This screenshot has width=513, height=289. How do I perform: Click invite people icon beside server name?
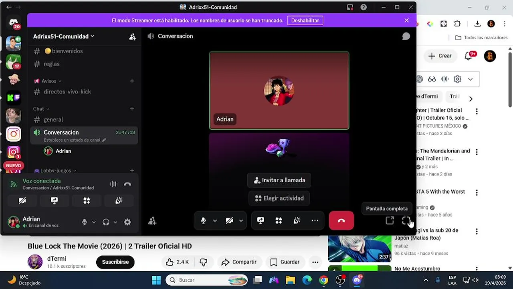tap(132, 37)
